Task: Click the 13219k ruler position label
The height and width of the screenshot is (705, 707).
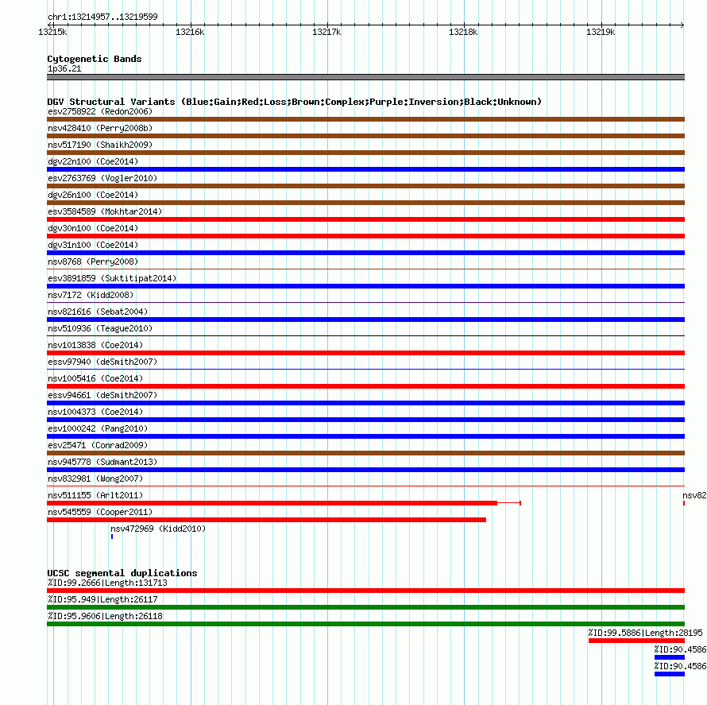Action: click(601, 32)
